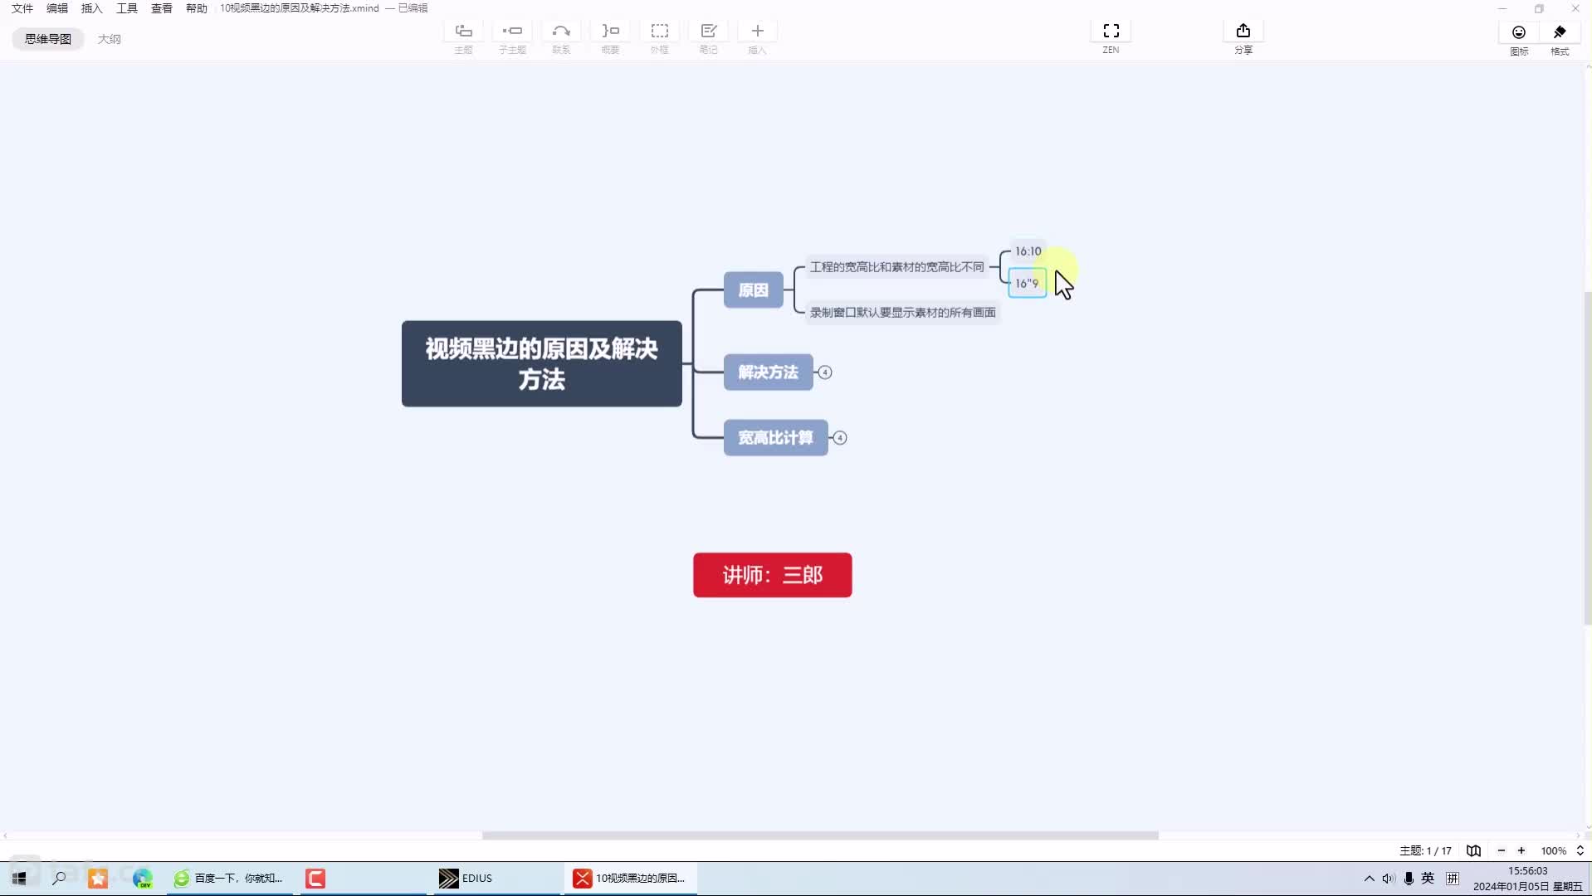The image size is (1592, 896).
Task: Select topic 工程的宽高比和素材的宽高比不同
Action: [896, 267]
